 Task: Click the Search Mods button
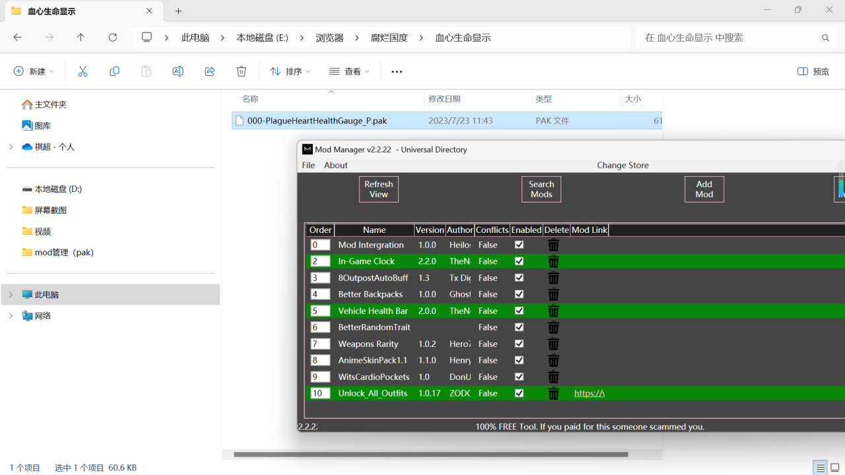[541, 189]
